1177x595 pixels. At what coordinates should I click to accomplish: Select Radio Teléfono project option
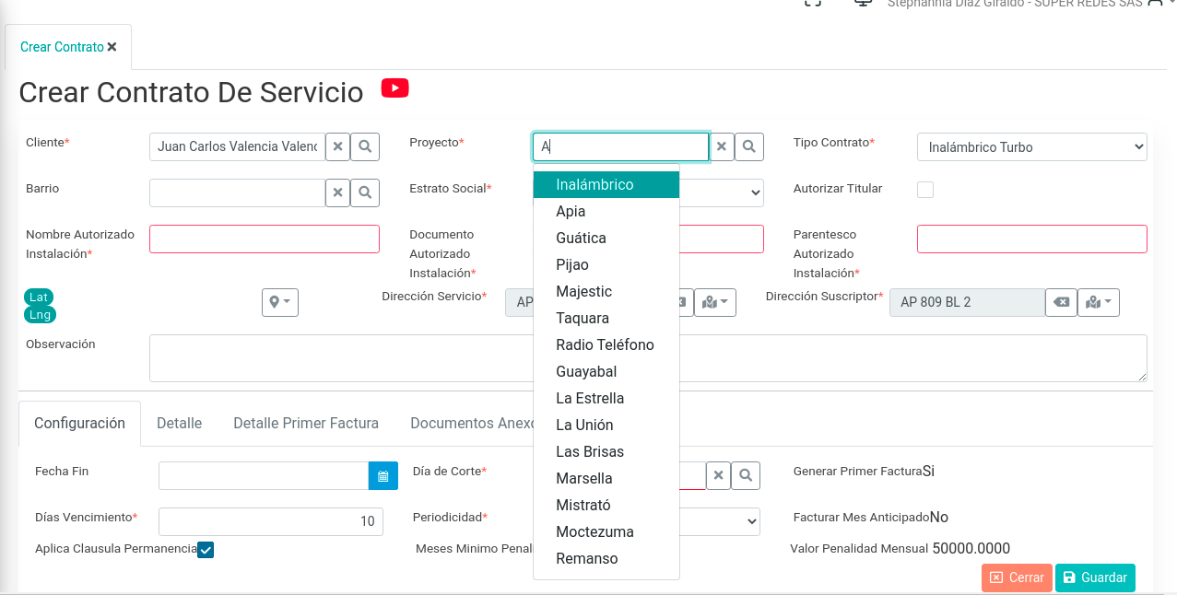click(x=606, y=344)
